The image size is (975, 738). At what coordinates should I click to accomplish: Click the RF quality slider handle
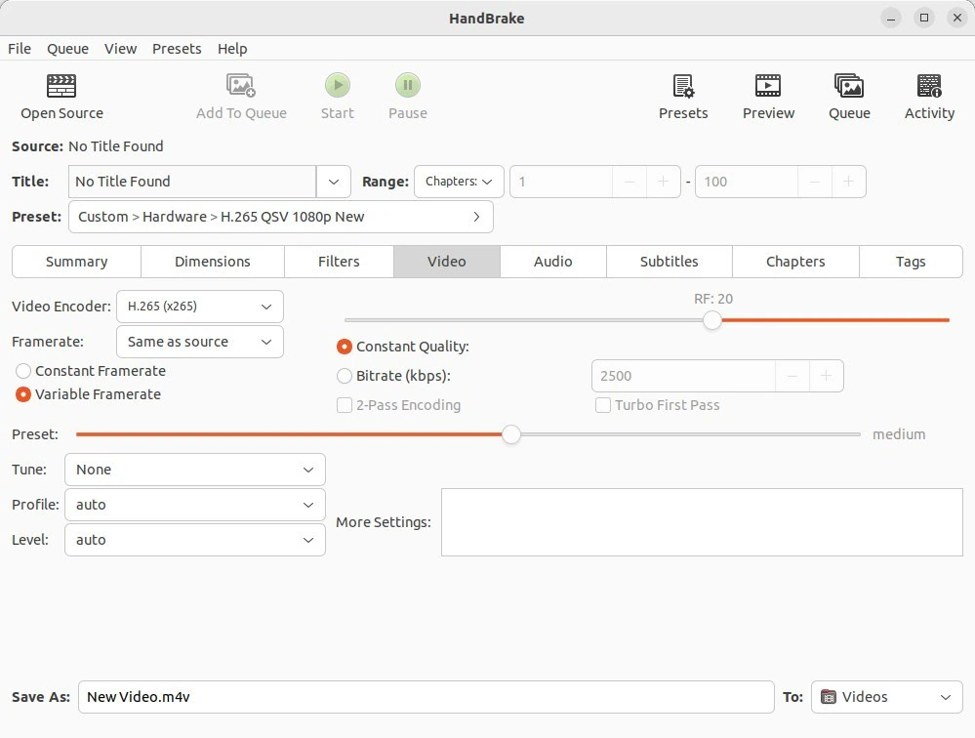(711, 320)
